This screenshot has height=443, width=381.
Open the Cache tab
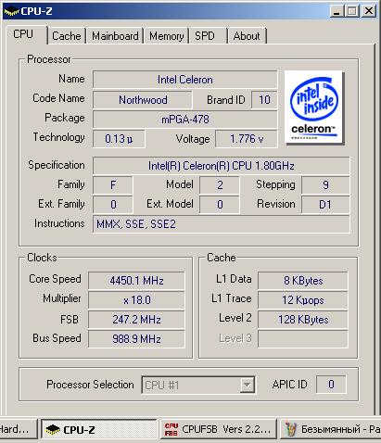point(67,36)
